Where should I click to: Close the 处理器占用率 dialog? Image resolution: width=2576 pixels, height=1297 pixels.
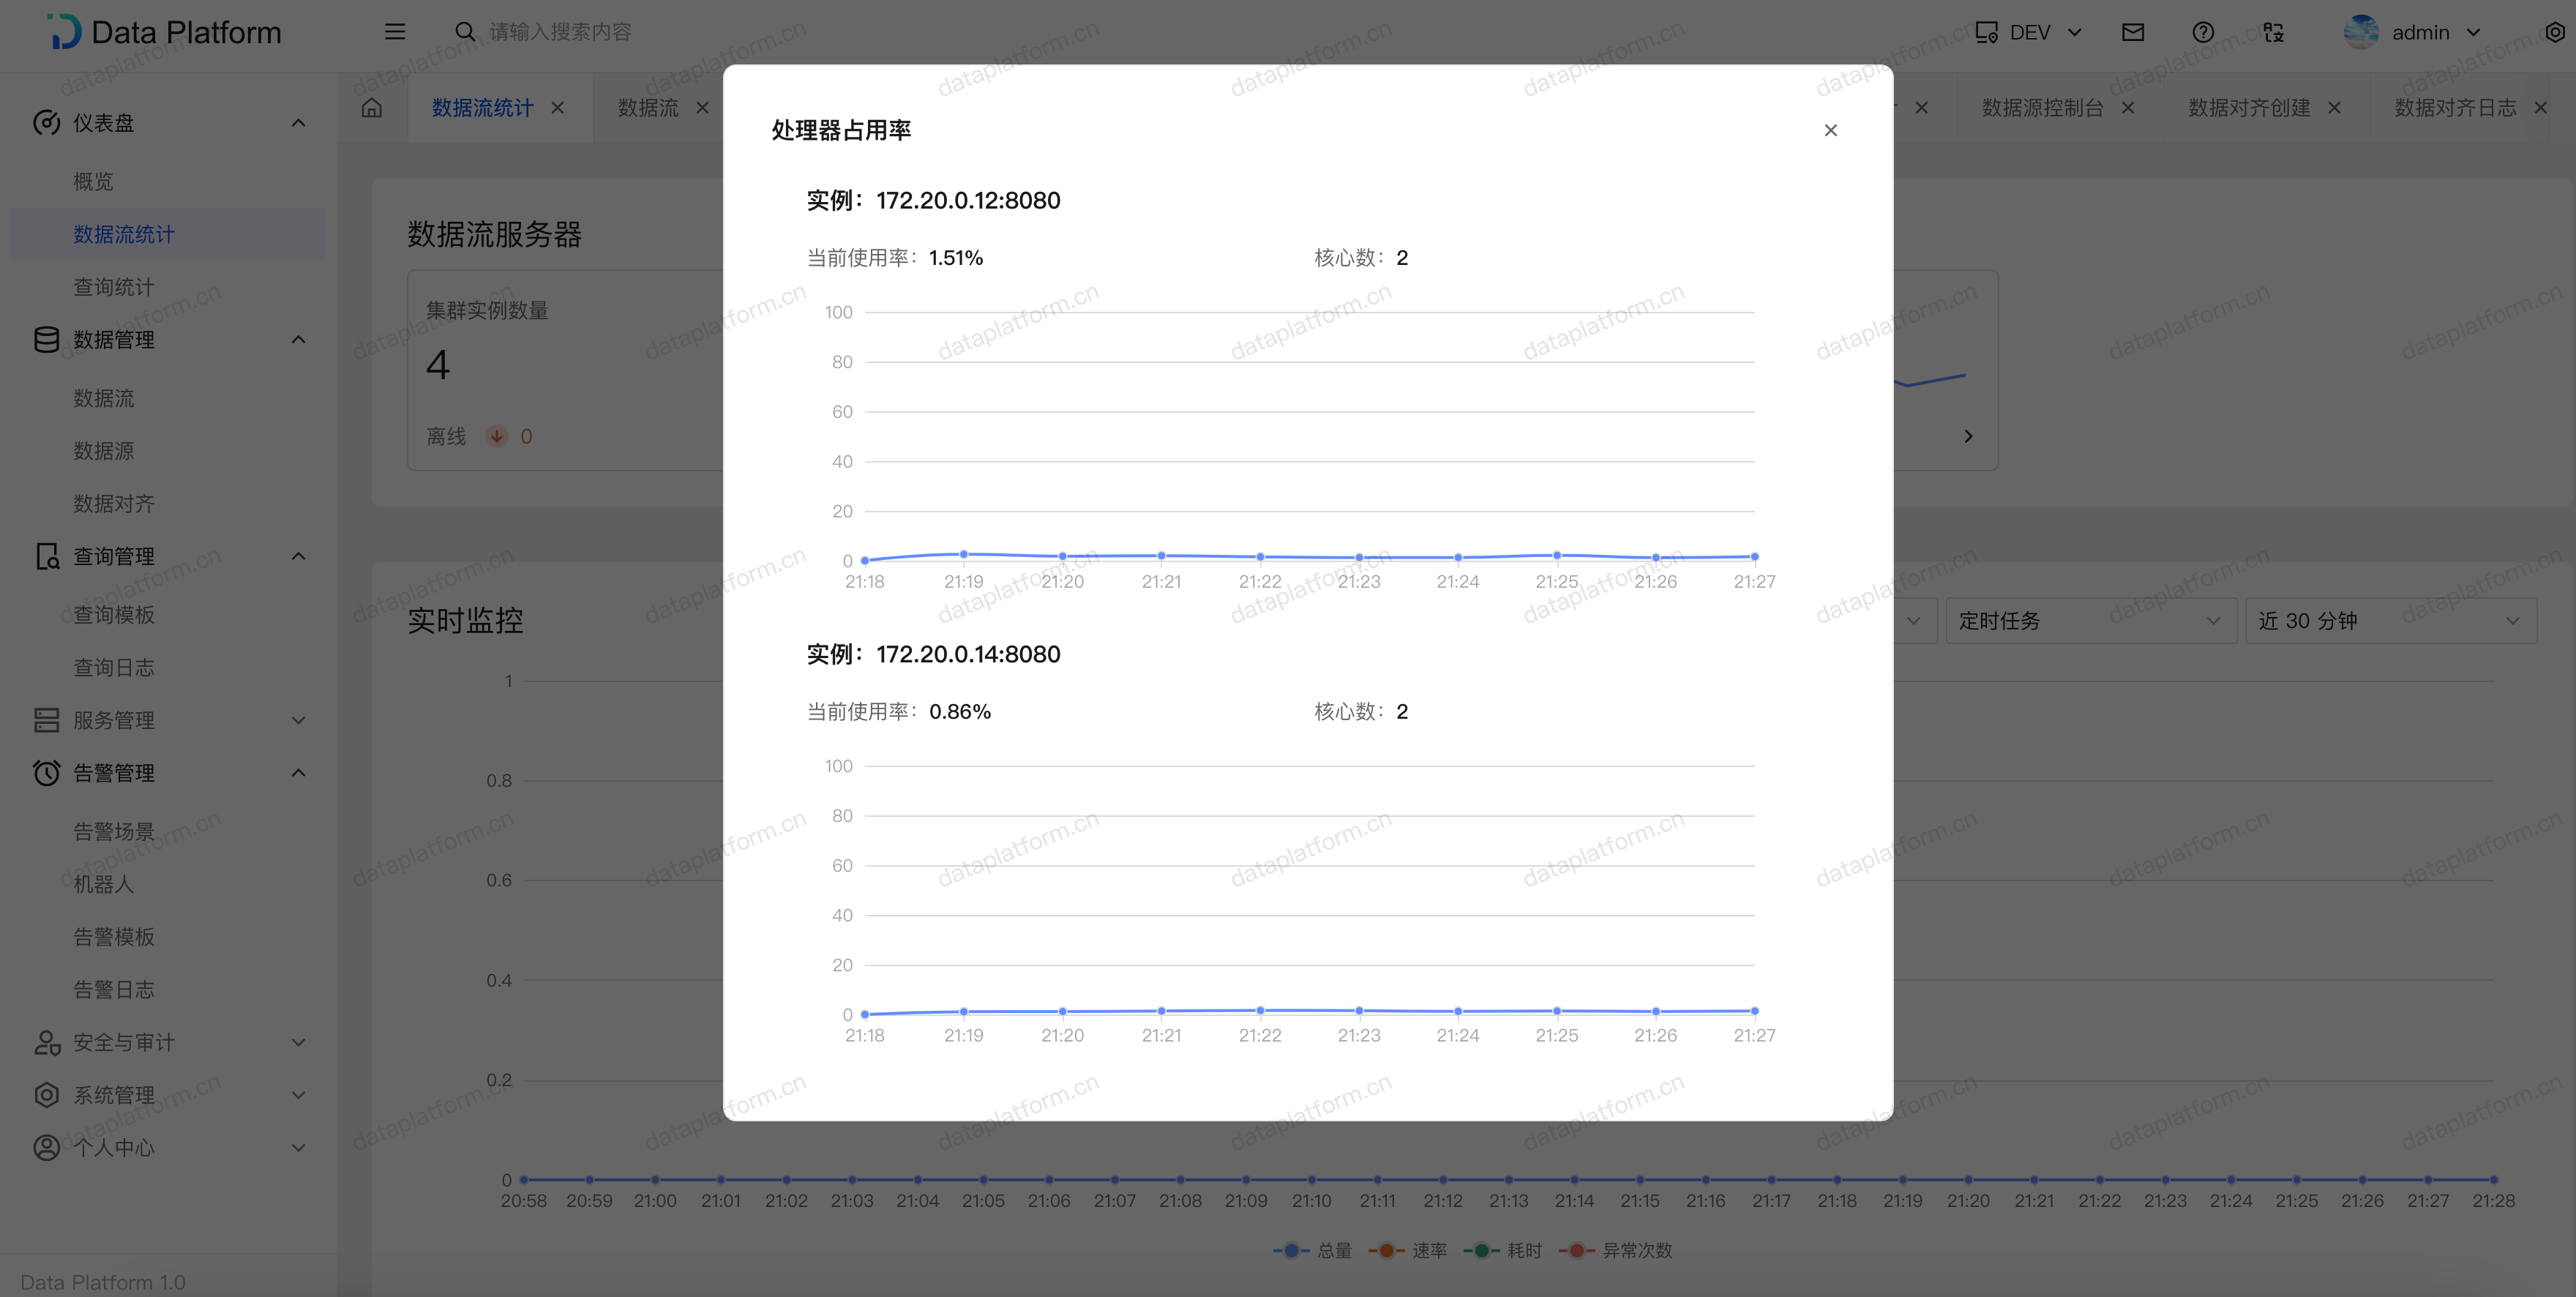pyautogui.click(x=1830, y=130)
